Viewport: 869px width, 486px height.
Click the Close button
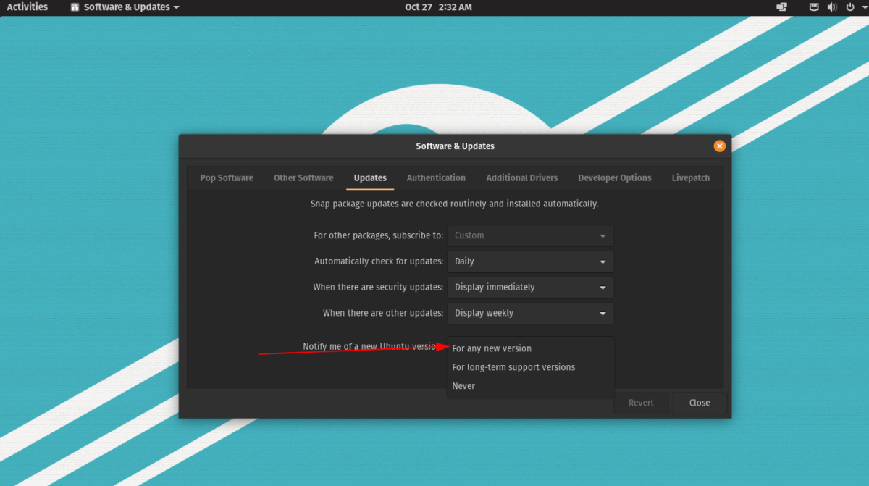(x=698, y=402)
